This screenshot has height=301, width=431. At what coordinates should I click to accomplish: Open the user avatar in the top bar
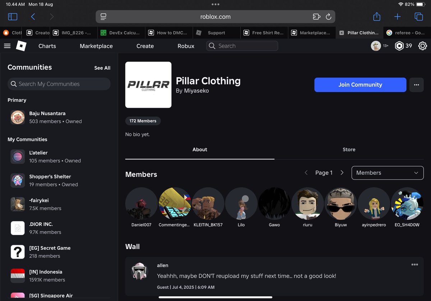point(376,46)
